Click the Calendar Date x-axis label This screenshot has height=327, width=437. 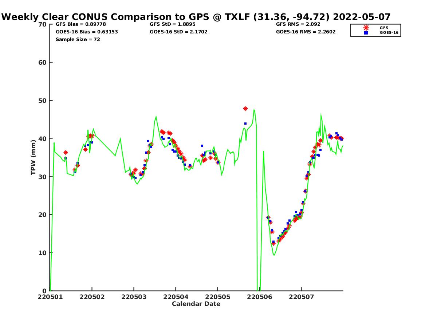point(196,304)
